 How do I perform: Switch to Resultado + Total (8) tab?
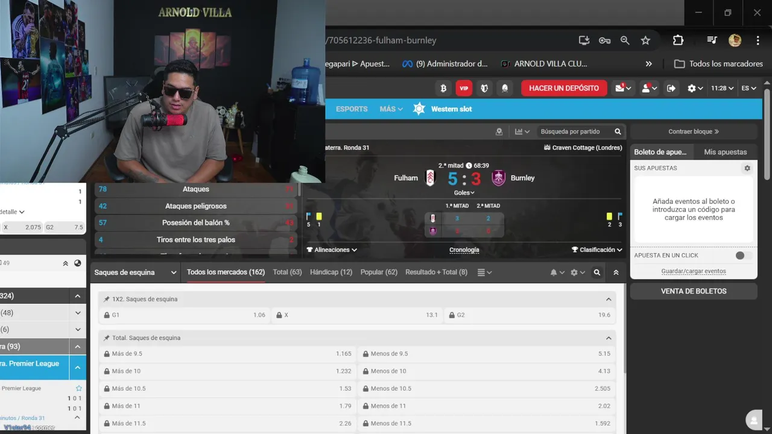(436, 272)
